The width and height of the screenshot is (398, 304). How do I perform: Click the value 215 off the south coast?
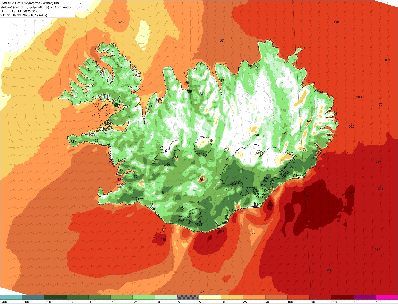(163, 240)
